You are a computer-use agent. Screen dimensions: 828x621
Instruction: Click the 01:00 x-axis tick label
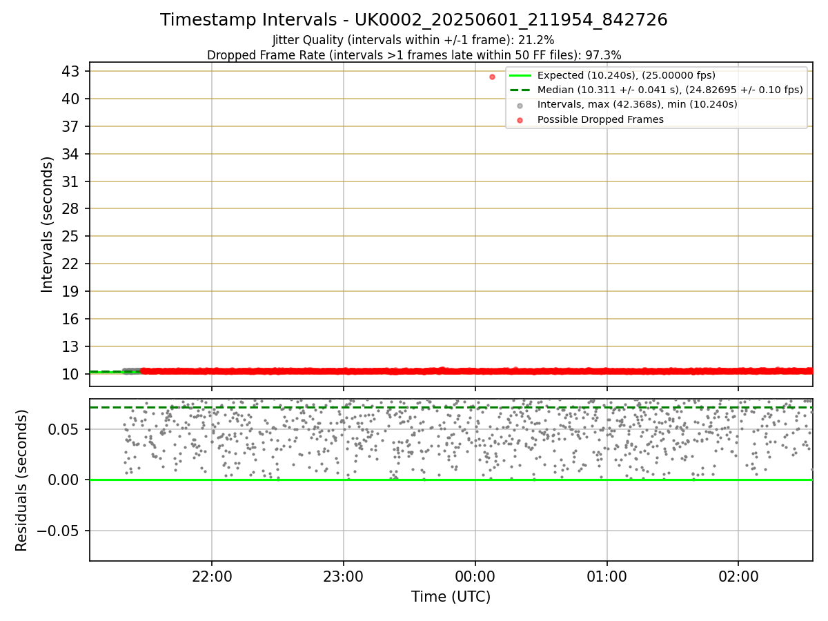(x=607, y=575)
